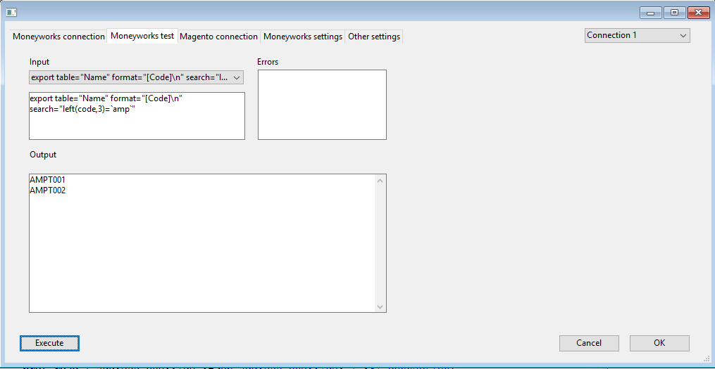Viewport: 715px width, 369px height.
Task: Click the Output scrollbar up arrow
Action: click(x=380, y=181)
